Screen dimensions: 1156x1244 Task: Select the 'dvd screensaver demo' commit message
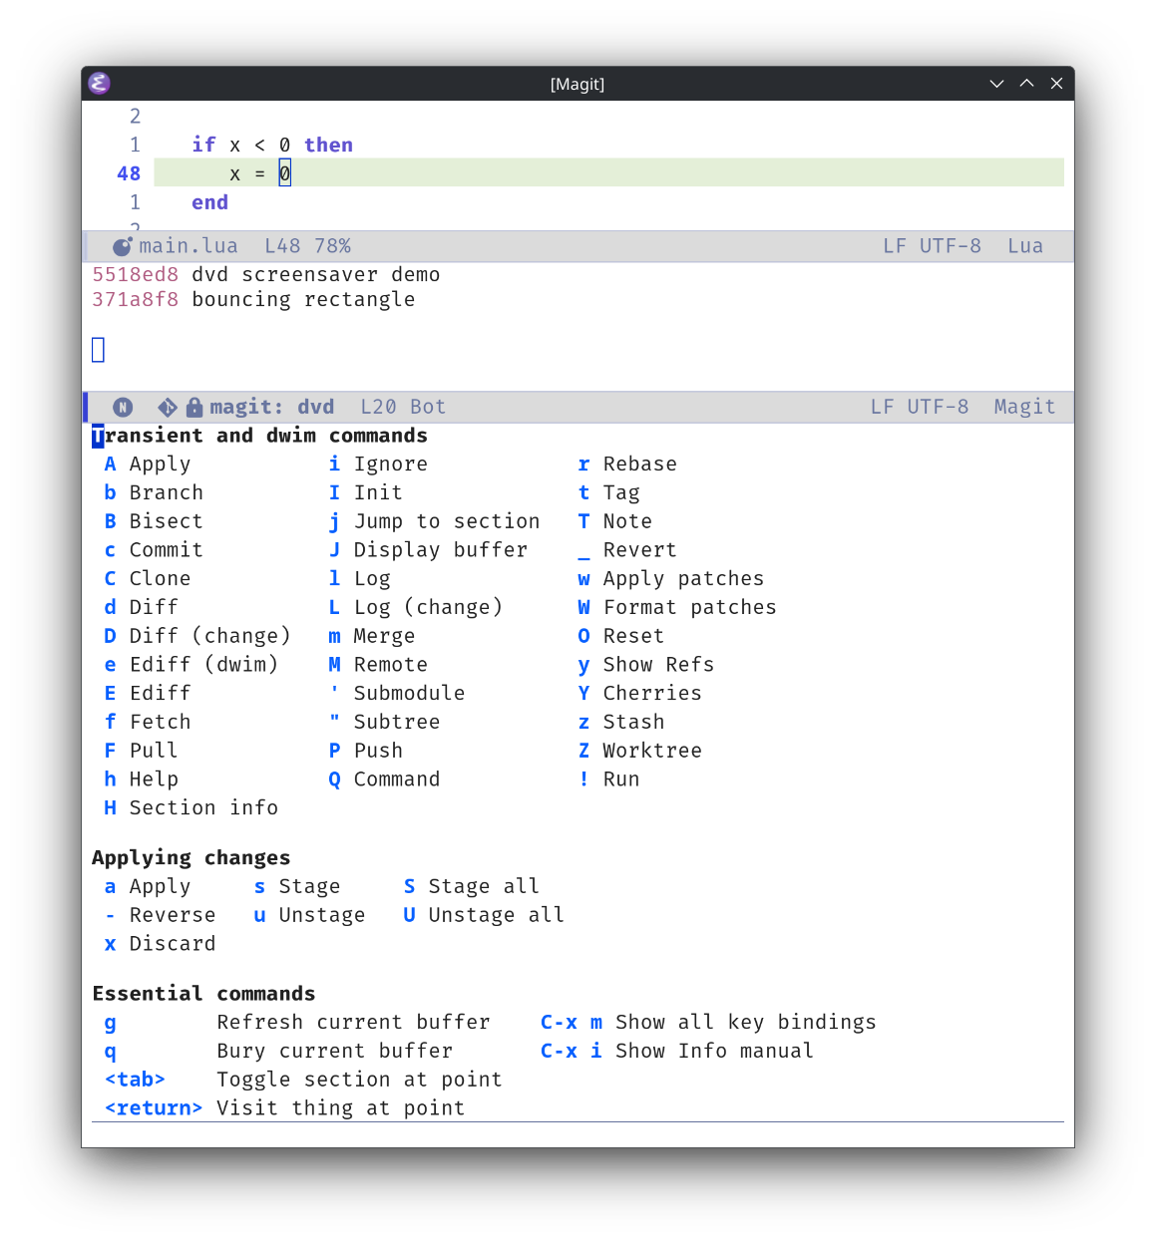[316, 274]
